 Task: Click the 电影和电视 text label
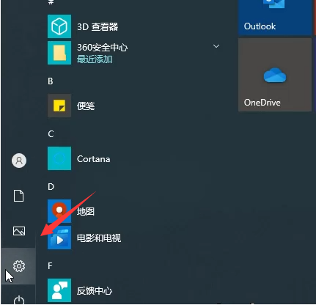99,238
